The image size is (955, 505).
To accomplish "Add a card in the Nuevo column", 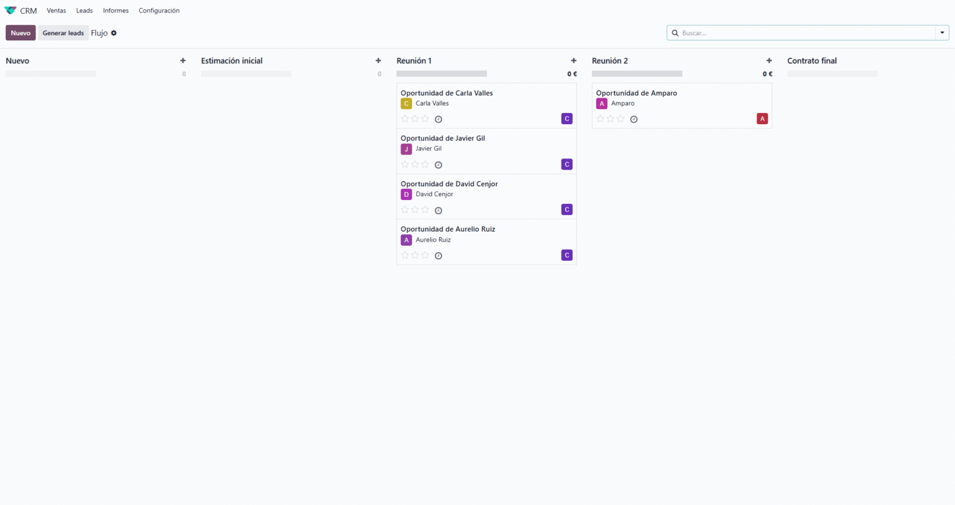I will pos(183,61).
